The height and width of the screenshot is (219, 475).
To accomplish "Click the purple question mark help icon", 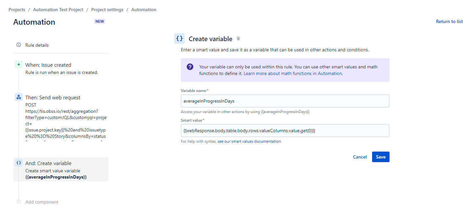I will coord(190,67).
